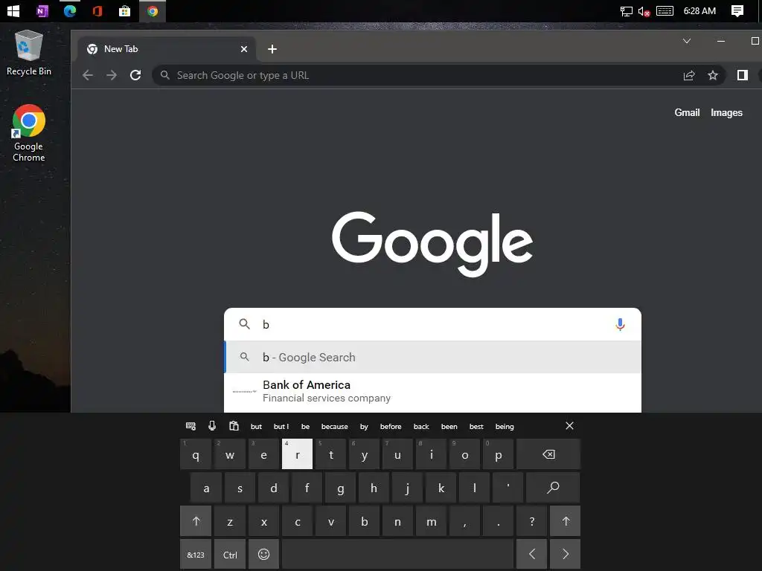Viewport: 762px width, 571px height.
Task: Switch to &123 symbols layout
Action: 196,555
